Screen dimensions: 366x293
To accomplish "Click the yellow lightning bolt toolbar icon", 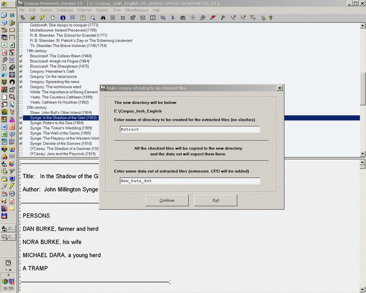I will click(x=43, y=18).
